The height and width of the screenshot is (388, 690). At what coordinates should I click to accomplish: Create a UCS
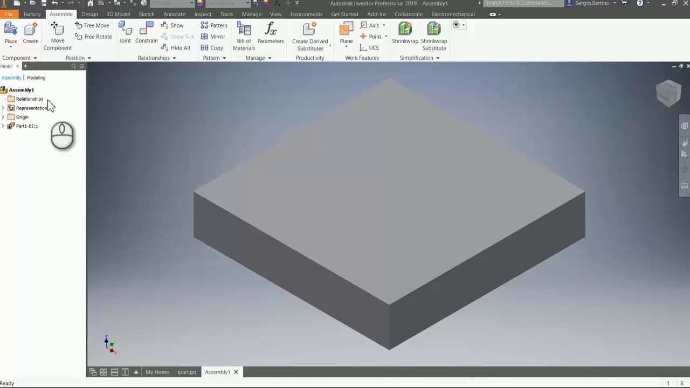click(x=369, y=48)
